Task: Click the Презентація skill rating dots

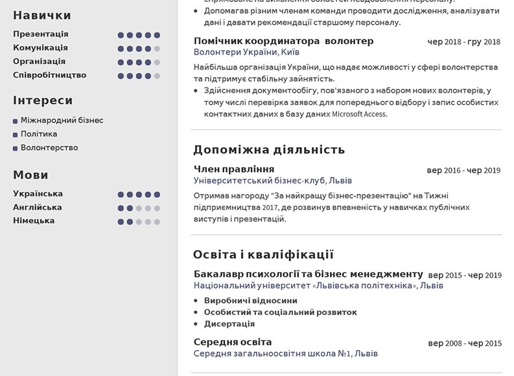Action: pyautogui.click(x=139, y=35)
